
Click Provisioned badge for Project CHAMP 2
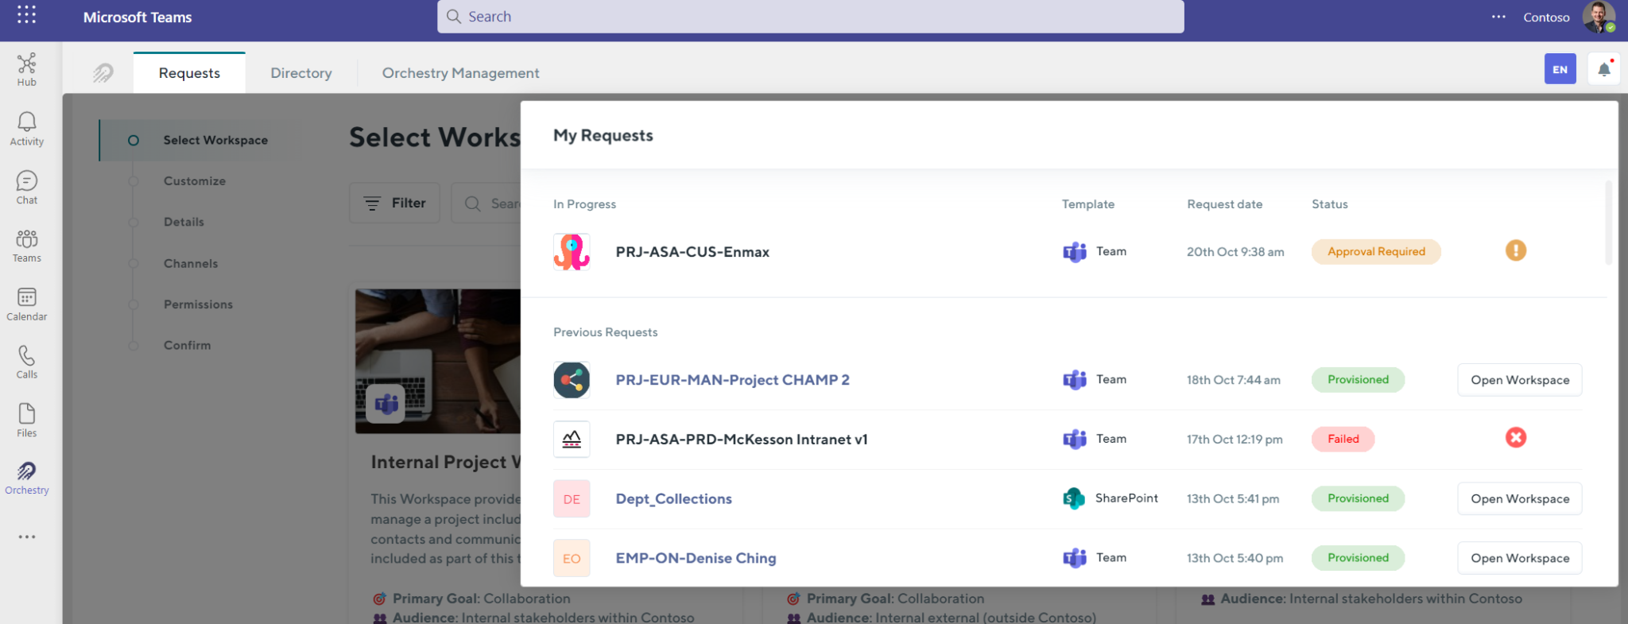point(1358,379)
